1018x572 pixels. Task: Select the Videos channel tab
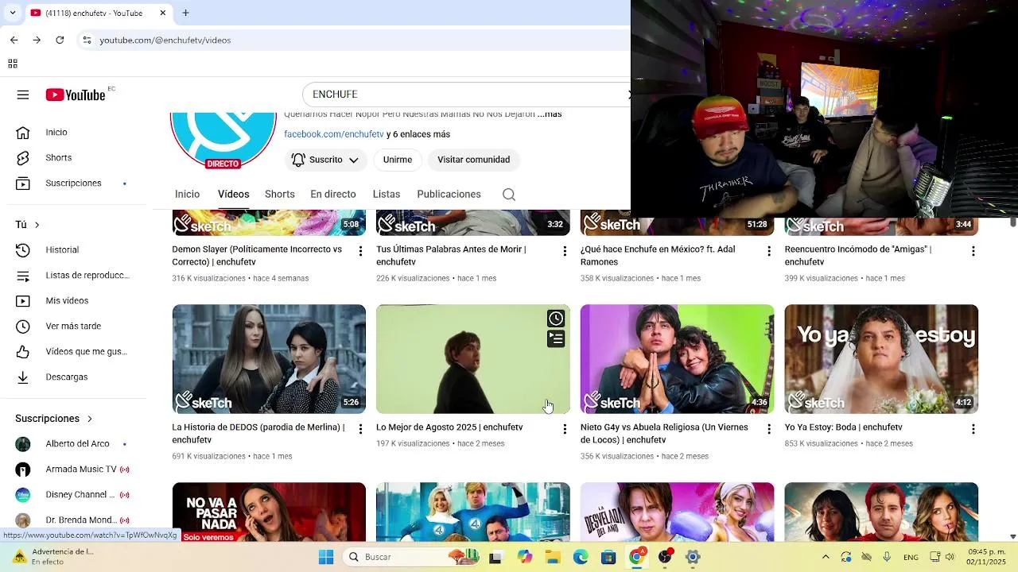coord(234,195)
